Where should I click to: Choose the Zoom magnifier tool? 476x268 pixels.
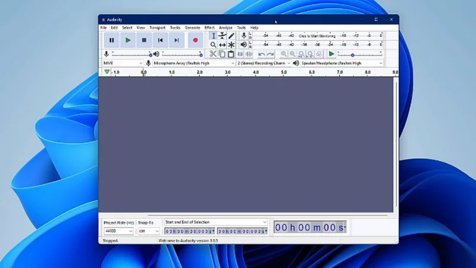[213, 45]
